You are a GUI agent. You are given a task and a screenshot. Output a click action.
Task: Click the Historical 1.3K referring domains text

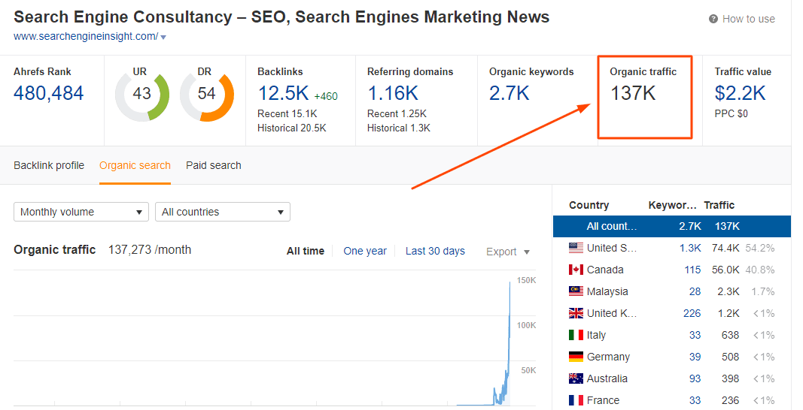399,128
